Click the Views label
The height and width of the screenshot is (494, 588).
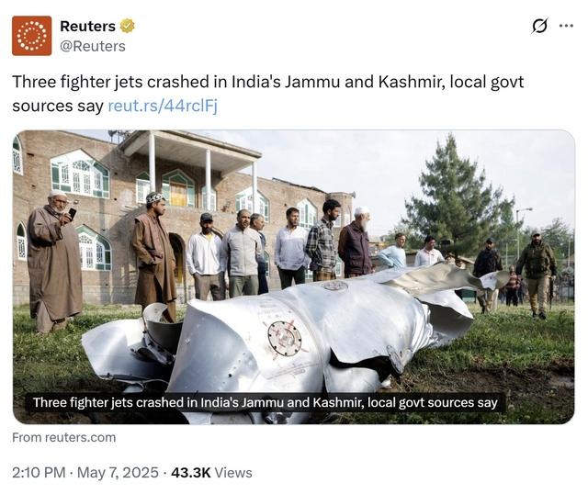[x=233, y=473]
